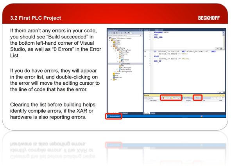Click the Global_IO variable list icon
This screenshot has height=166, width=231.
tap(122, 60)
